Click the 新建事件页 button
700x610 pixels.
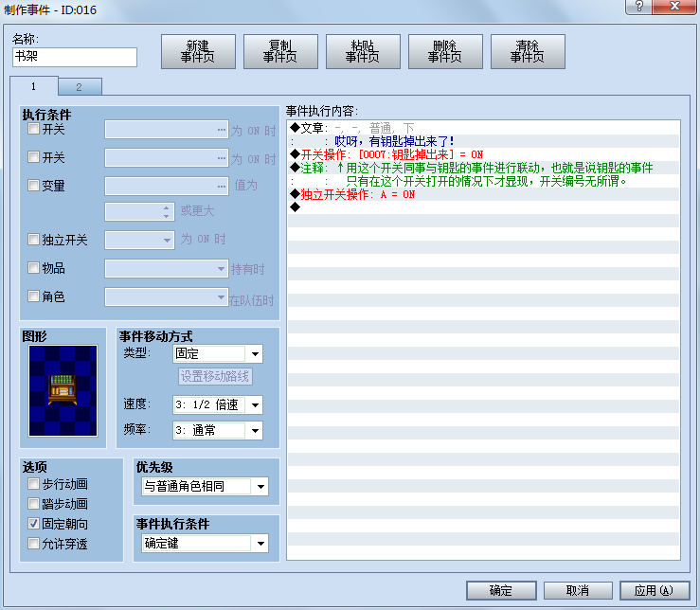198,51
